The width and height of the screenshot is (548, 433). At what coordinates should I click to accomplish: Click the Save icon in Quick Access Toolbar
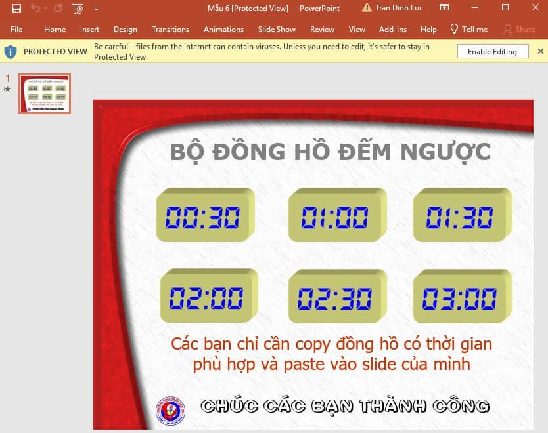click(x=16, y=8)
